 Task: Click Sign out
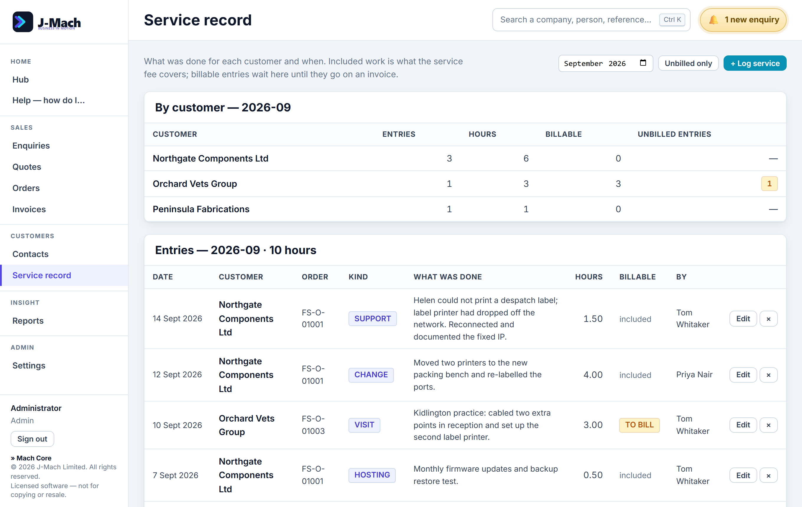[32, 439]
